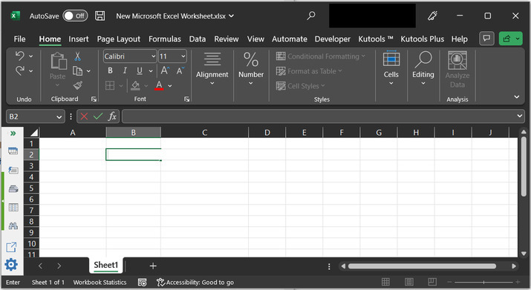Open the Kutools gear settings icon
The width and height of the screenshot is (531, 290).
[11, 264]
